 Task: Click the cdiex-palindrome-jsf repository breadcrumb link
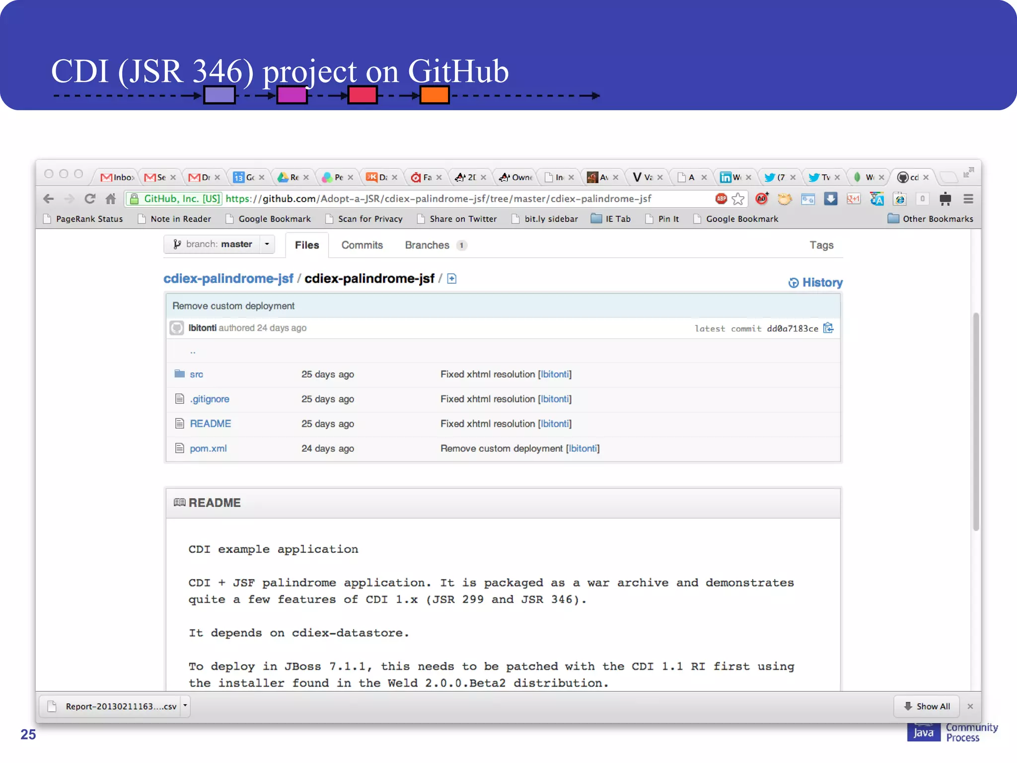click(228, 278)
